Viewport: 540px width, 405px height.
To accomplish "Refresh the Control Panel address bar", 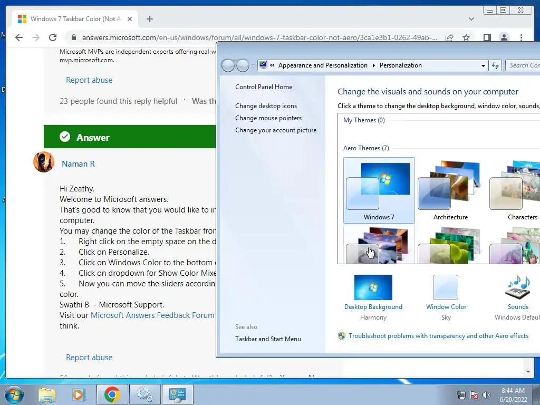I will (x=495, y=65).
